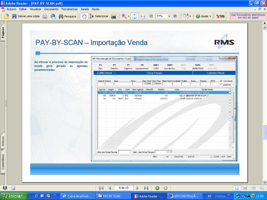Open Internet Explorer quick launch icon
267x200 pixels.
coord(36,196)
